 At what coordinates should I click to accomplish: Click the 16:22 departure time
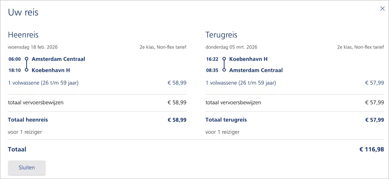tap(212, 59)
